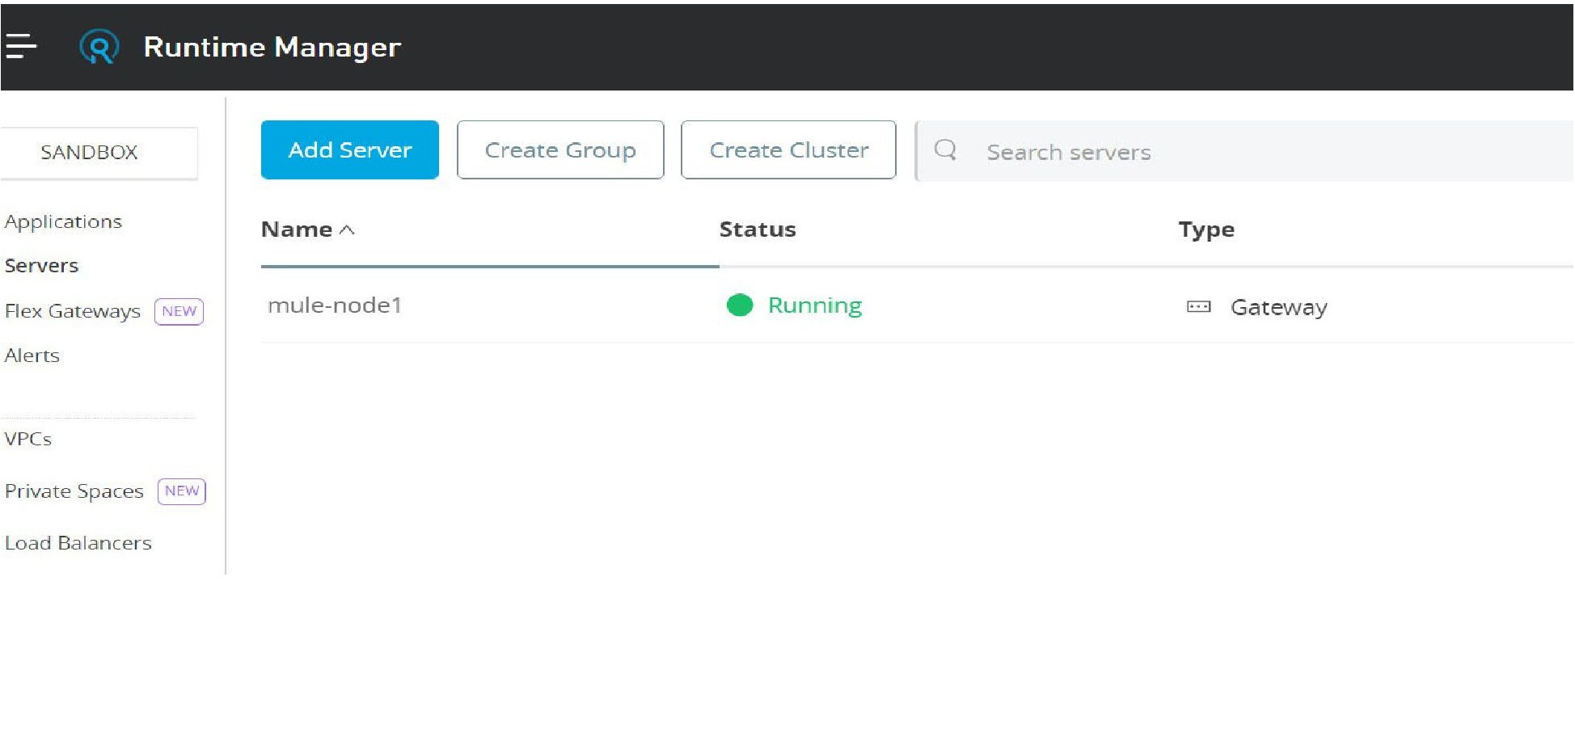Screen dimensions: 1575x737
Task: Go to Flex Gateways section
Action: coord(73,311)
